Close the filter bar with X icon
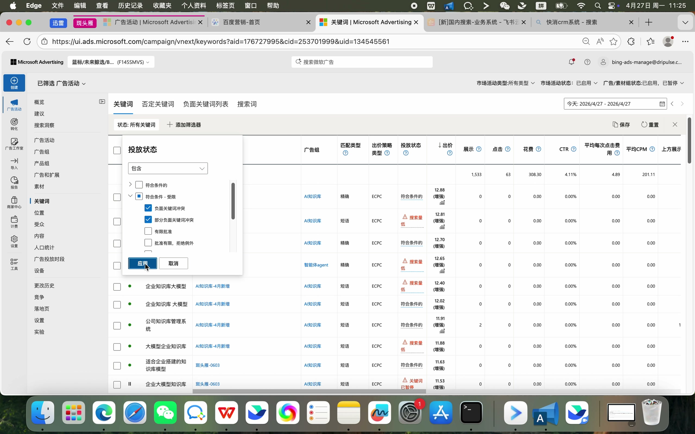This screenshot has height=434, width=695. (x=675, y=124)
